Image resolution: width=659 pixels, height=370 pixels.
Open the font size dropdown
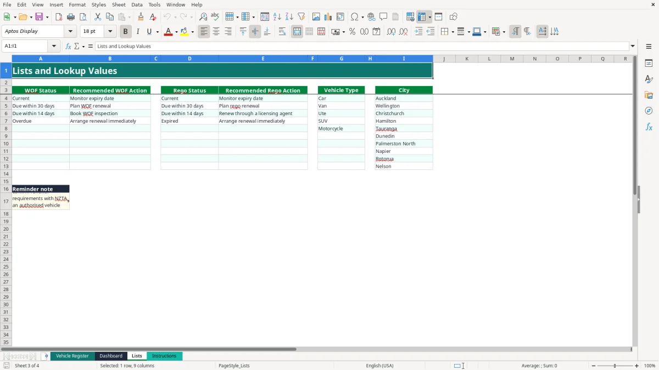click(110, 32)
